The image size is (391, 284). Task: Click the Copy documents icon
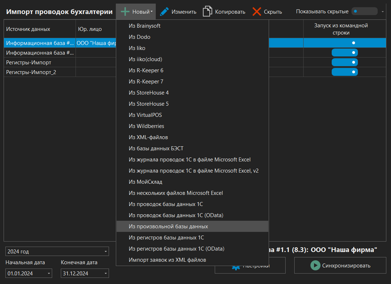207,12
